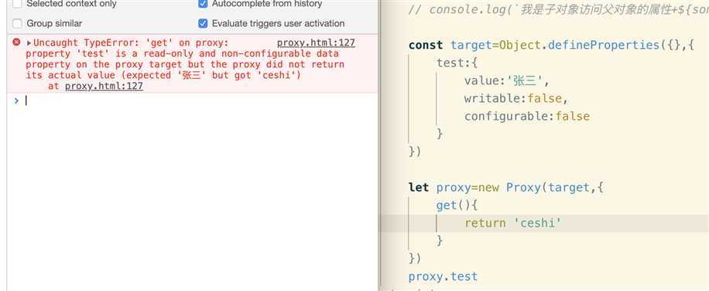Toggle the Group similar checkbox

[x=18, y=23]
